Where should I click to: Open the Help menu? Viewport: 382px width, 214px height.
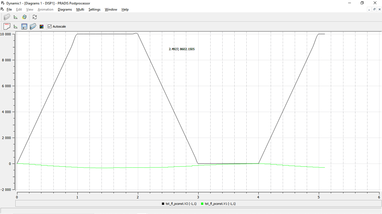click(125, 9)
